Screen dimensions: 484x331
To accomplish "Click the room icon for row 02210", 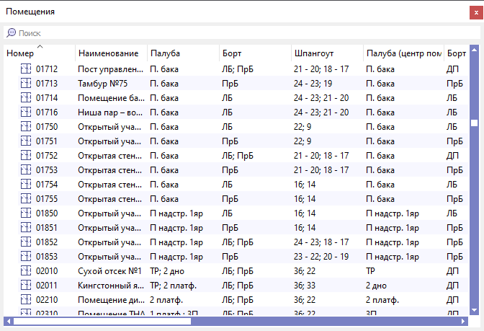I will coord(26,300).
